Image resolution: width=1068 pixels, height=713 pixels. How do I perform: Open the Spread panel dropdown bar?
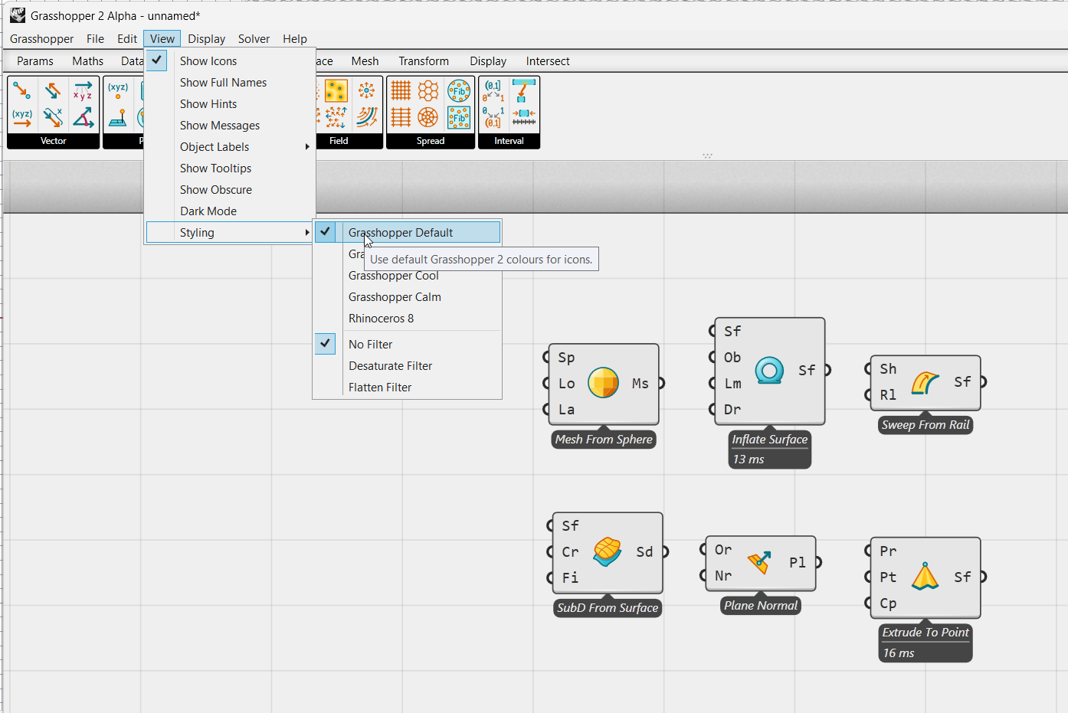(x=431, y=141)
